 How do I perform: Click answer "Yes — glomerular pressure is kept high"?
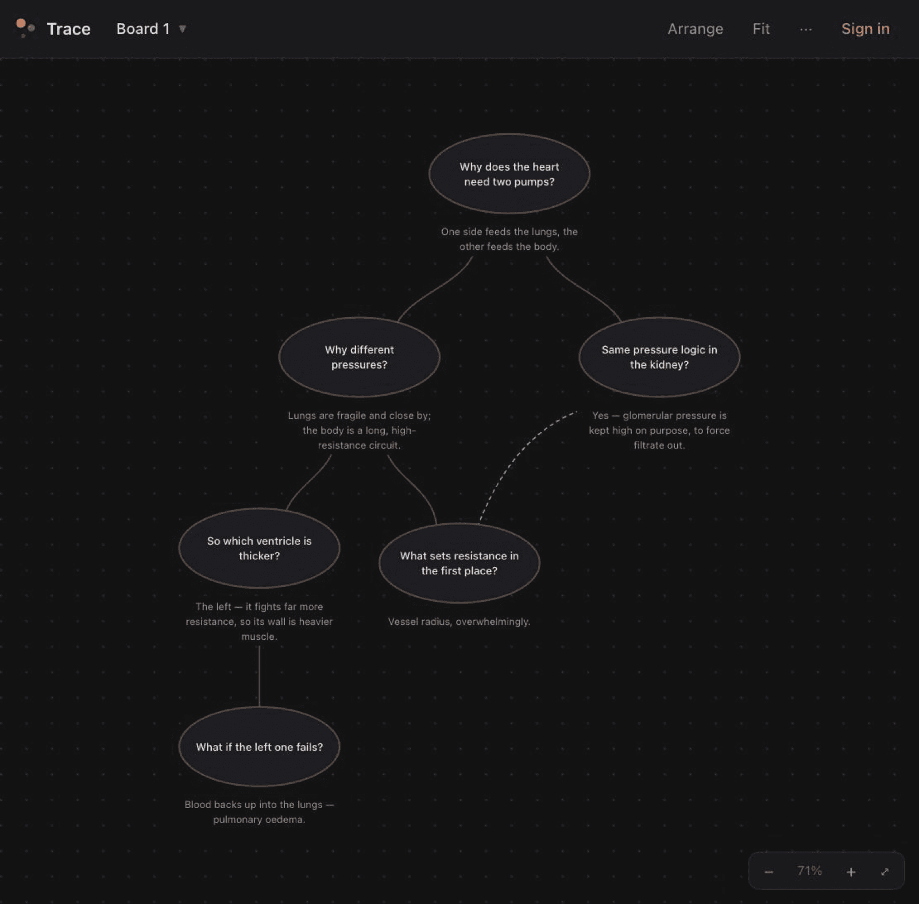[x=659, y=430]
